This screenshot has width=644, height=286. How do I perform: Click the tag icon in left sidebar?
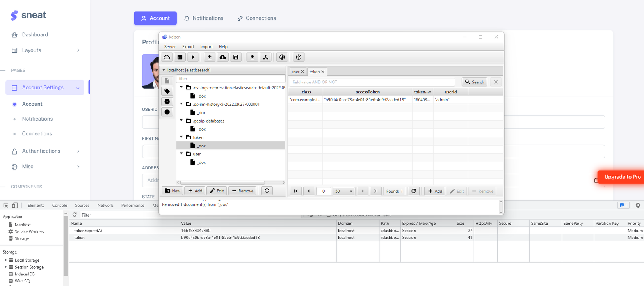[167, 91]
